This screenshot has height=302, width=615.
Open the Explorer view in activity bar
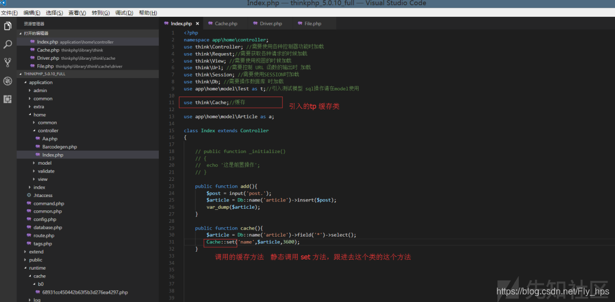(7, 26)
